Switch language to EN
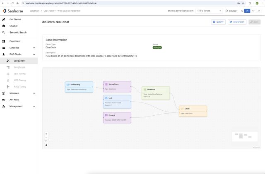This screenshot has height=174, width=265. [x=247, y=11]
